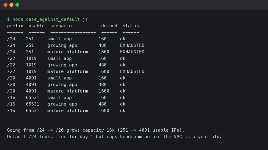Select the 'demand' column header
Viewport: 268px width, 150px height.
point(109,26)
